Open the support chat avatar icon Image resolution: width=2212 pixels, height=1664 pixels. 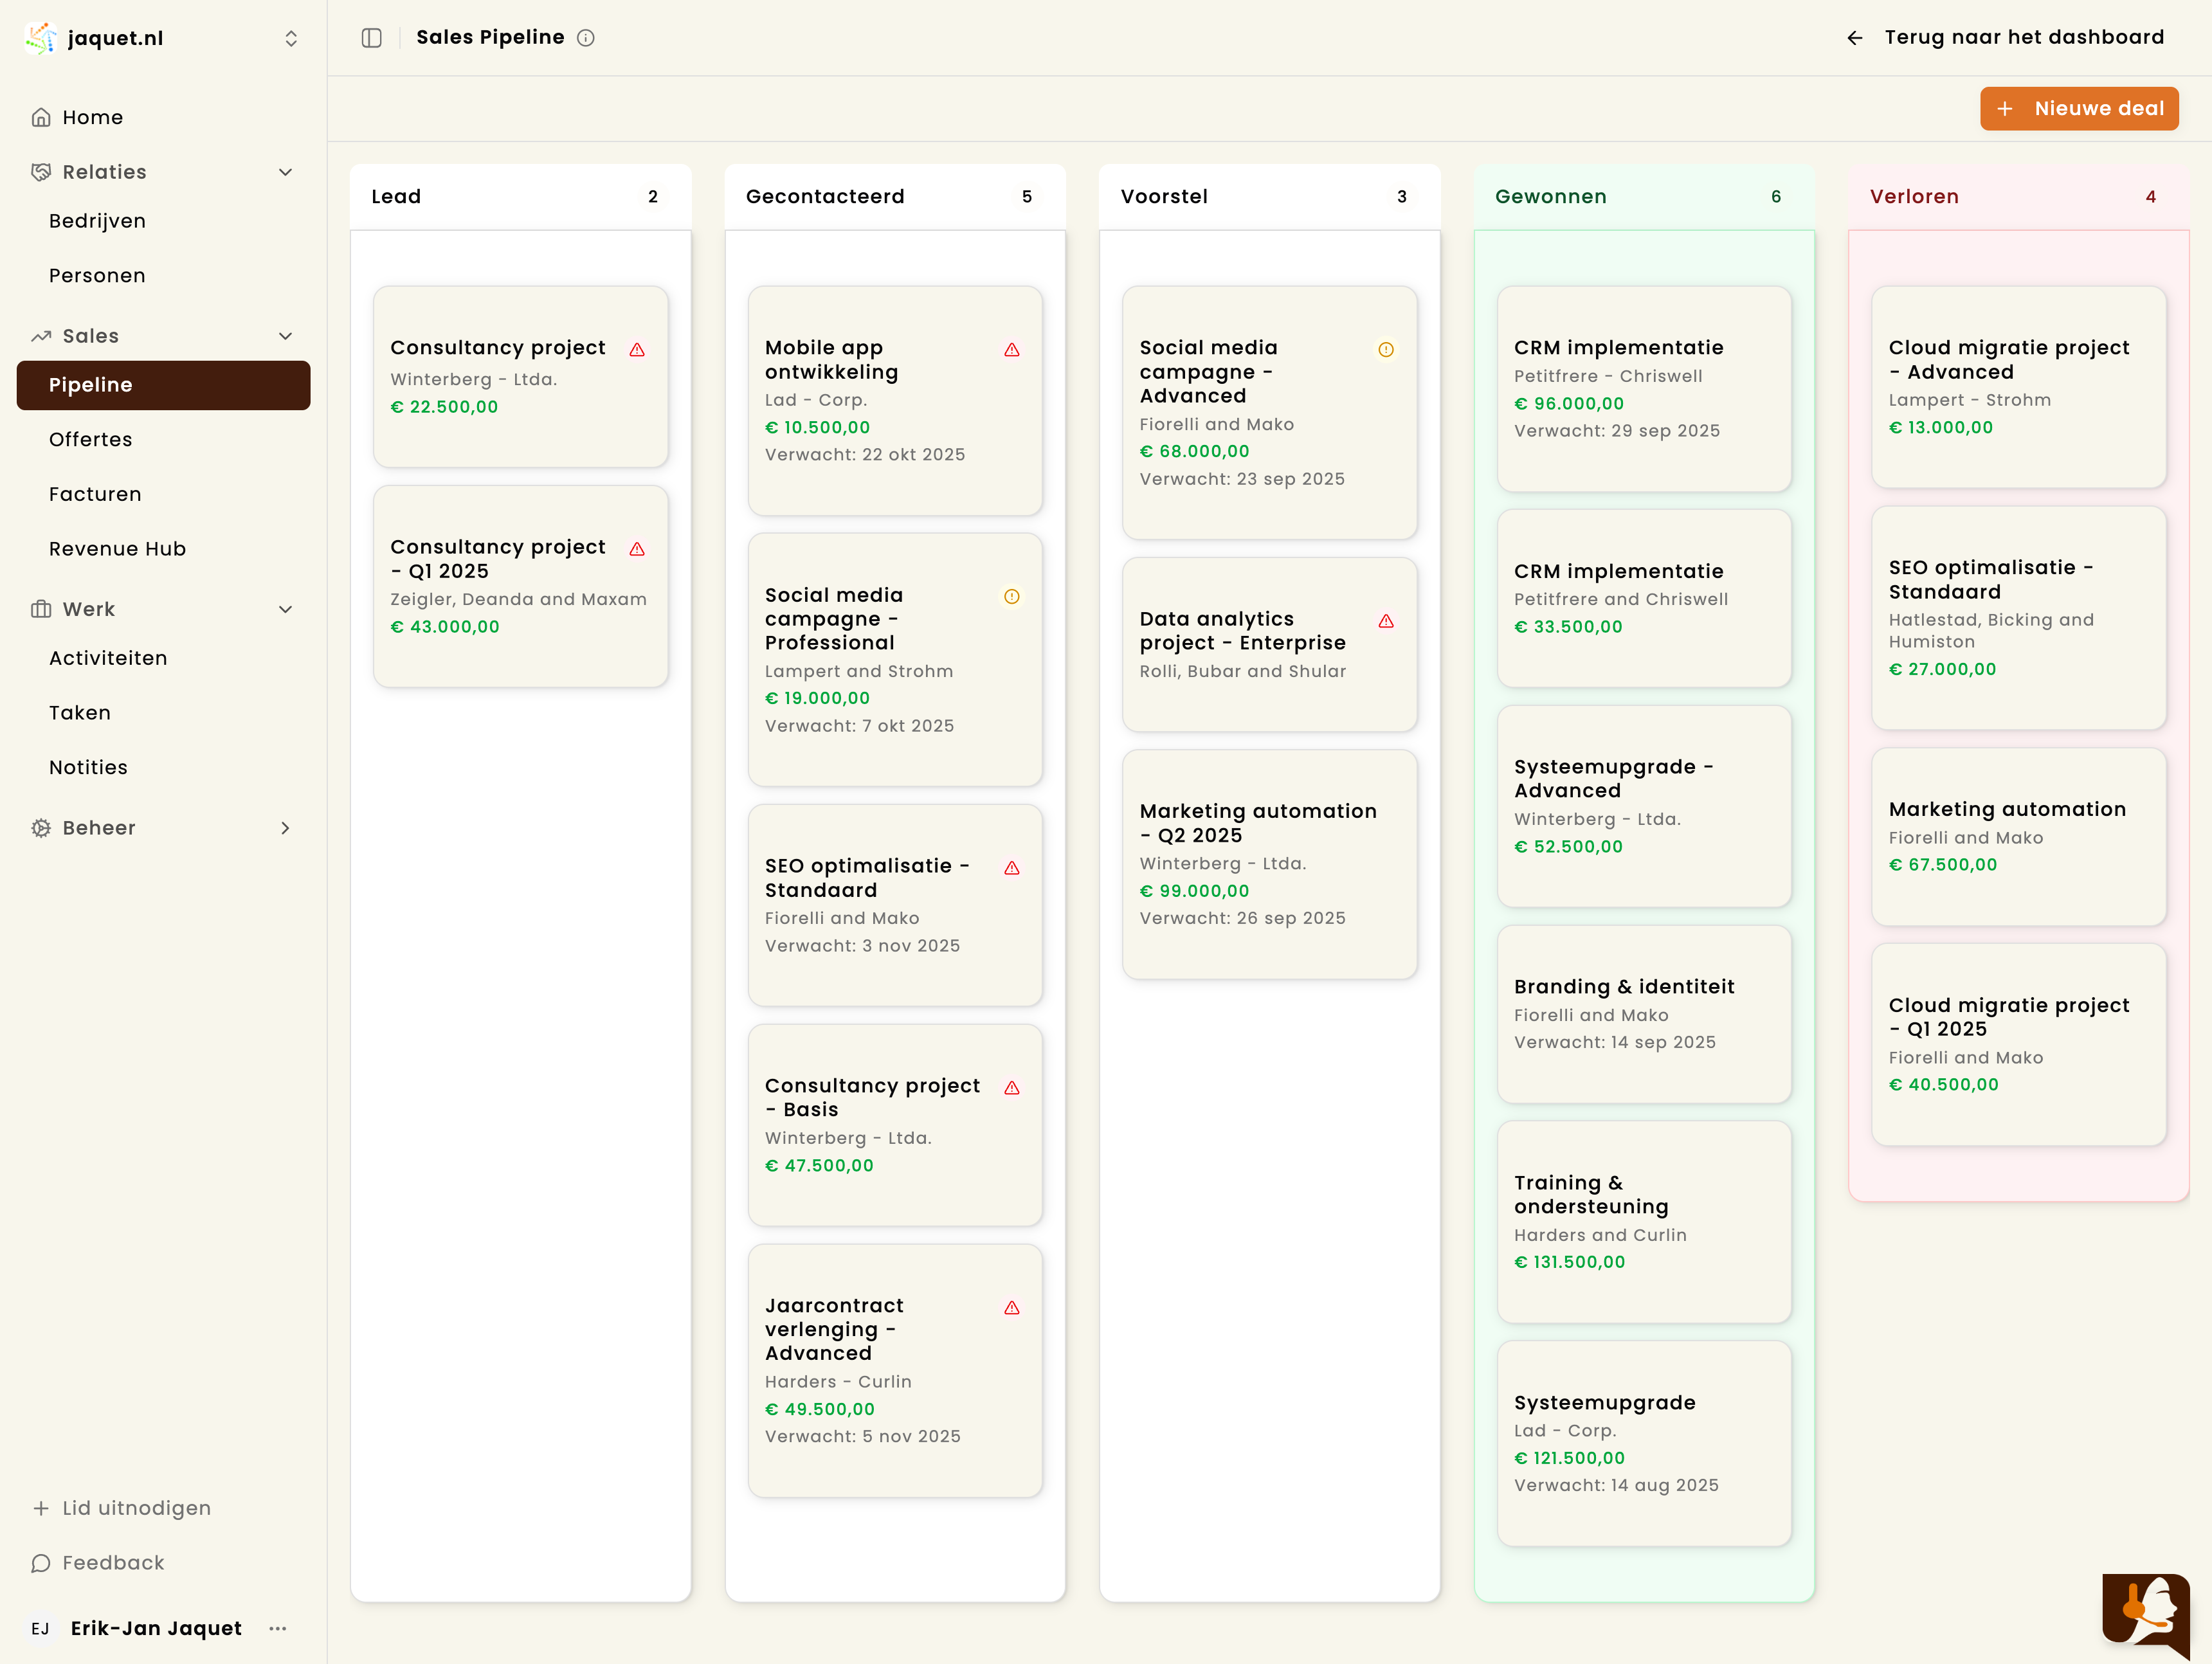coord(2145,1610)
